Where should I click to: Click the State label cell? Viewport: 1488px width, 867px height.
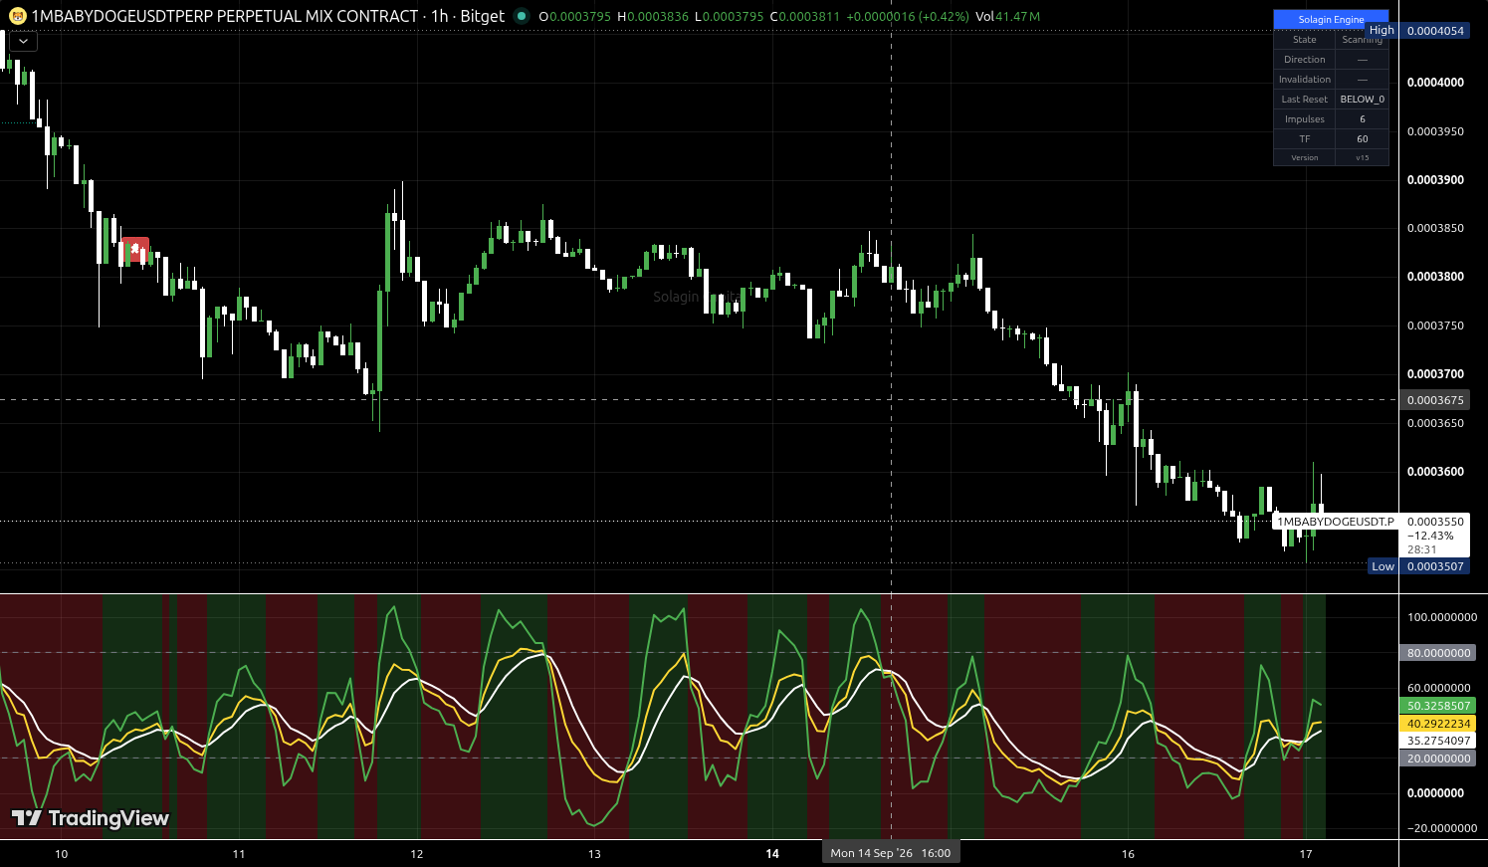pos(1305,40)
